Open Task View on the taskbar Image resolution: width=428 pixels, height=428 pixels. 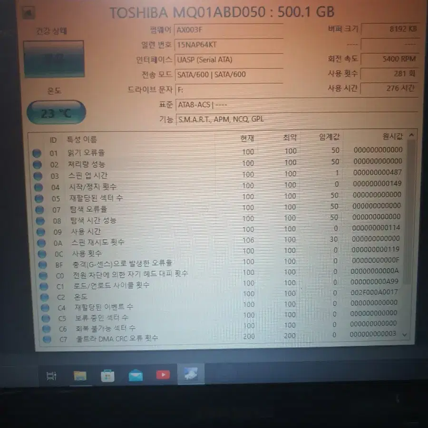tap(51, 376)
